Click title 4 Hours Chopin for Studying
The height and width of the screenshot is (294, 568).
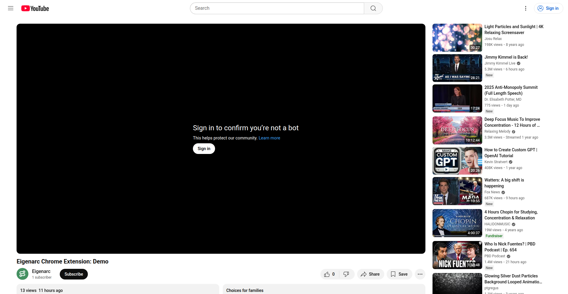511,215
